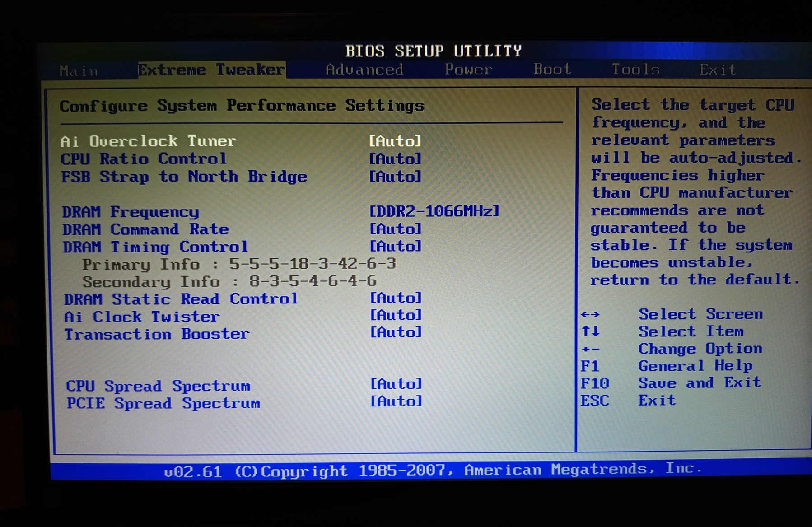Click the ESC Exit entry

tap(628, 400)
